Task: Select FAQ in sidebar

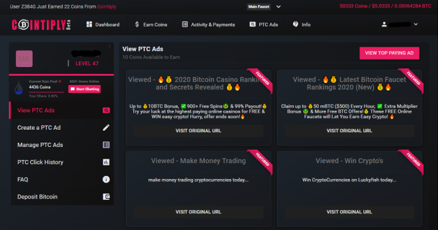Action: point(62,180)
